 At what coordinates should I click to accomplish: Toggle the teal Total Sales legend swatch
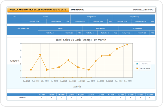click(x=137, y=64)
